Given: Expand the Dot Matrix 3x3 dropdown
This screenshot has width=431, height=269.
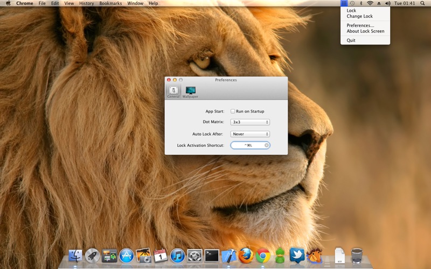Looking at the screenshot, I should (250, 123).
